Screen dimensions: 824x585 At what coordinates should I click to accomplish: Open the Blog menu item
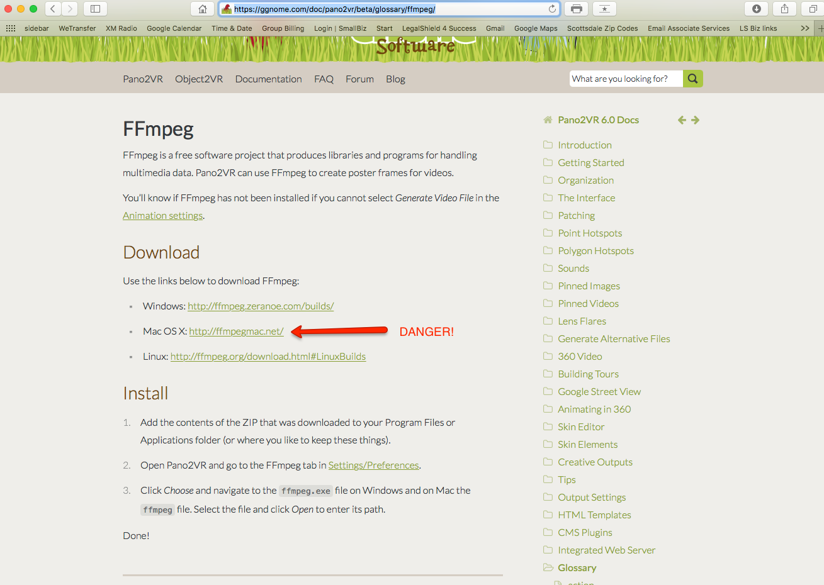(395, 79)
